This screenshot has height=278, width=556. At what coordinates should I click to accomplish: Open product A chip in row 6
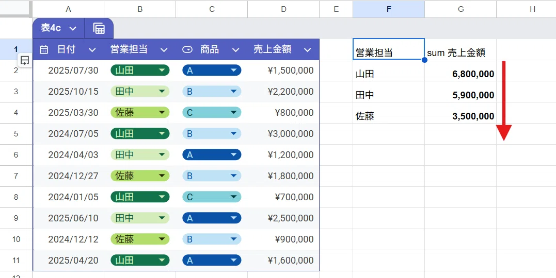[x=212, y=154]
